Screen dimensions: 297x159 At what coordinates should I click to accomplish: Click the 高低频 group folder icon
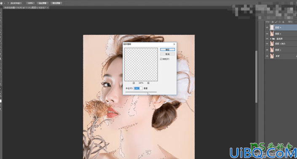click(273, 39)
